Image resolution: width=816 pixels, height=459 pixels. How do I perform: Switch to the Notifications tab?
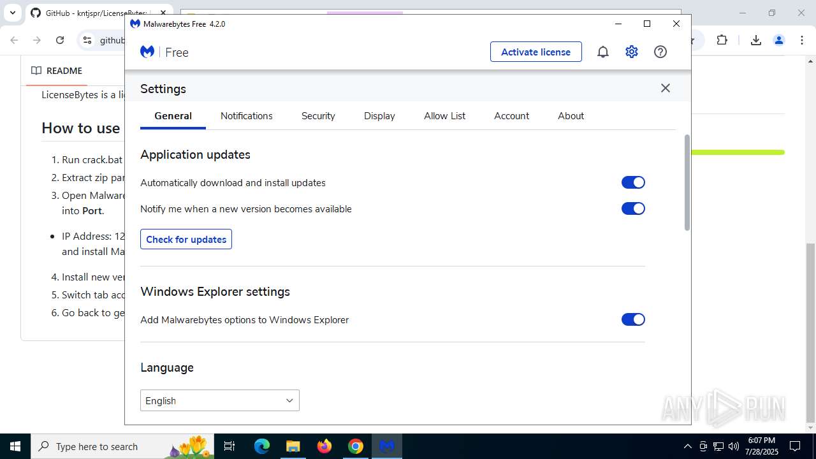click(247, 116)
